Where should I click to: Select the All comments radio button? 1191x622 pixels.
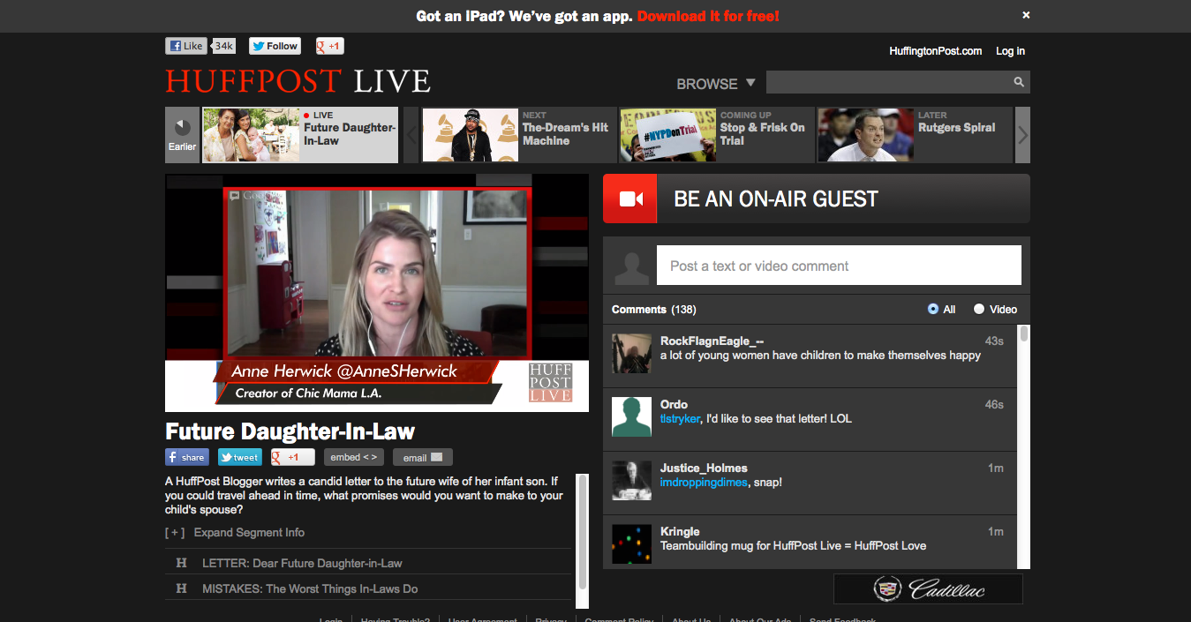[933, 309]
